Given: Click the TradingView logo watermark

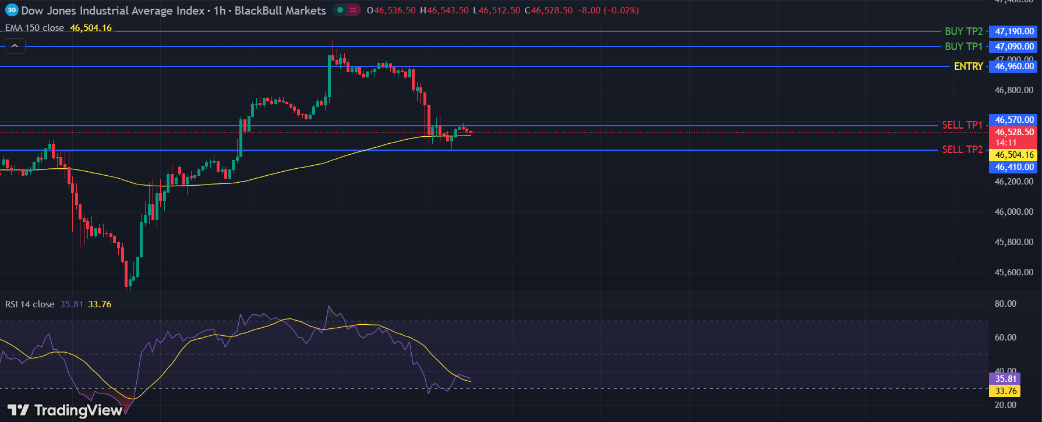Looking at the screenshot, I should [65, 410].
